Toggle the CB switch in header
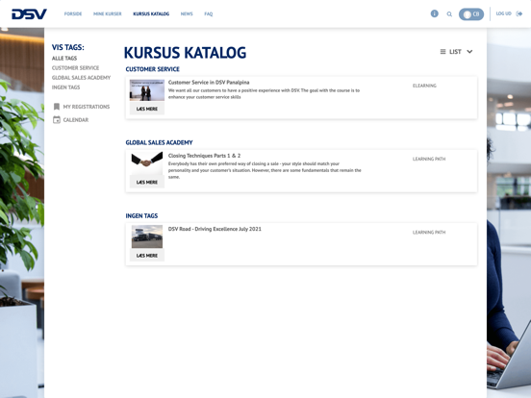 click(x=471, y=14)
